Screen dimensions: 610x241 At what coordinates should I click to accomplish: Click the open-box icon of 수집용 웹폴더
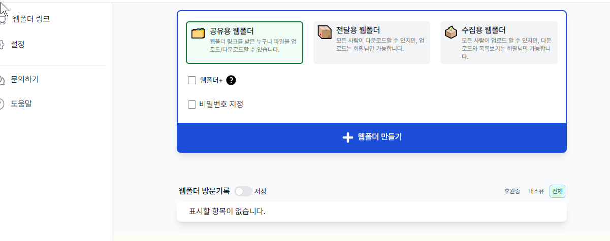(x=451, y=32)
